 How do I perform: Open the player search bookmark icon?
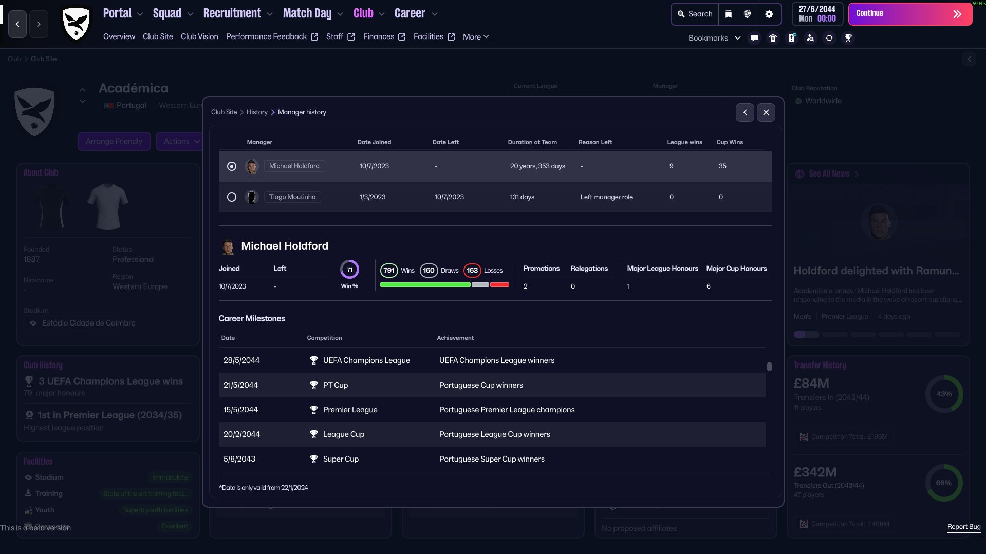[811, 38]
